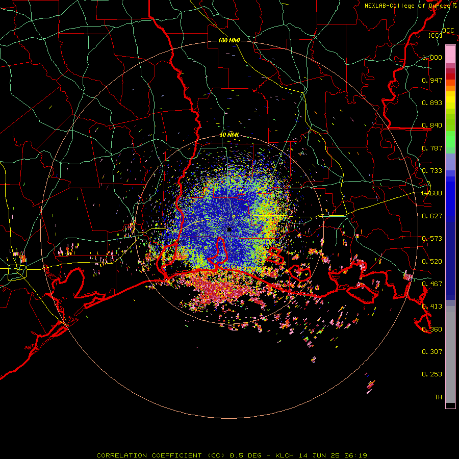459x459 pixels.
Task: Select the 0.627 scale value
Action: click(x=432, y=216)
